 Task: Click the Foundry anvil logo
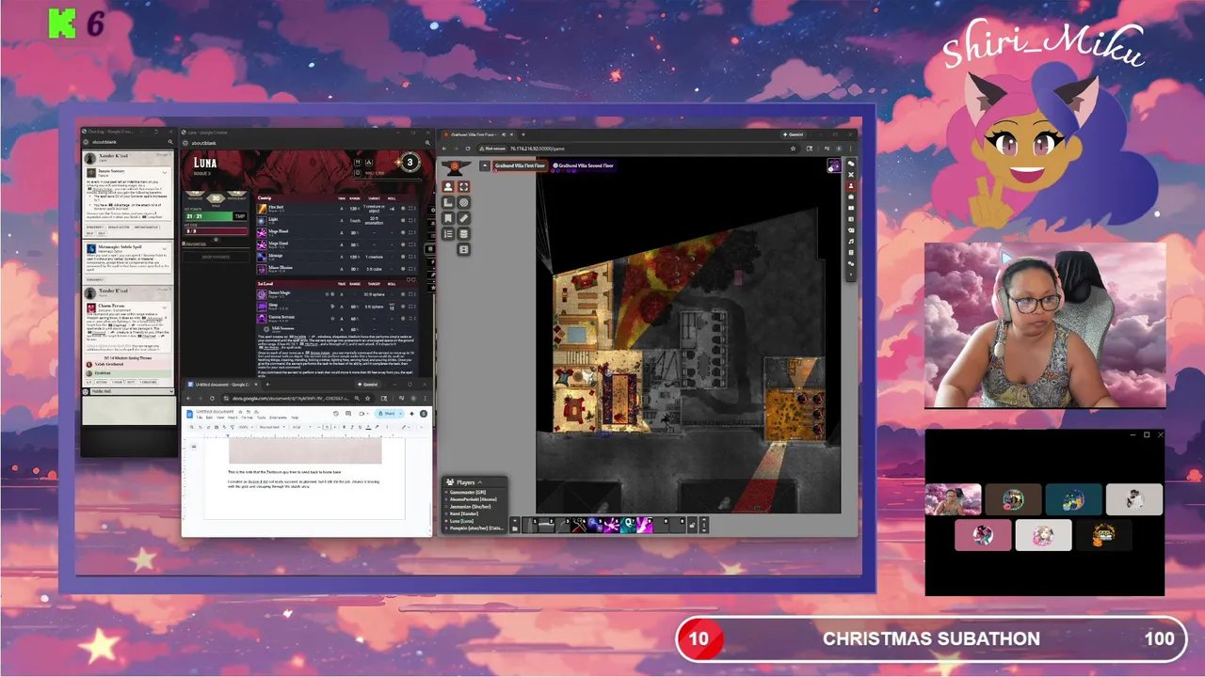[455, 167]
